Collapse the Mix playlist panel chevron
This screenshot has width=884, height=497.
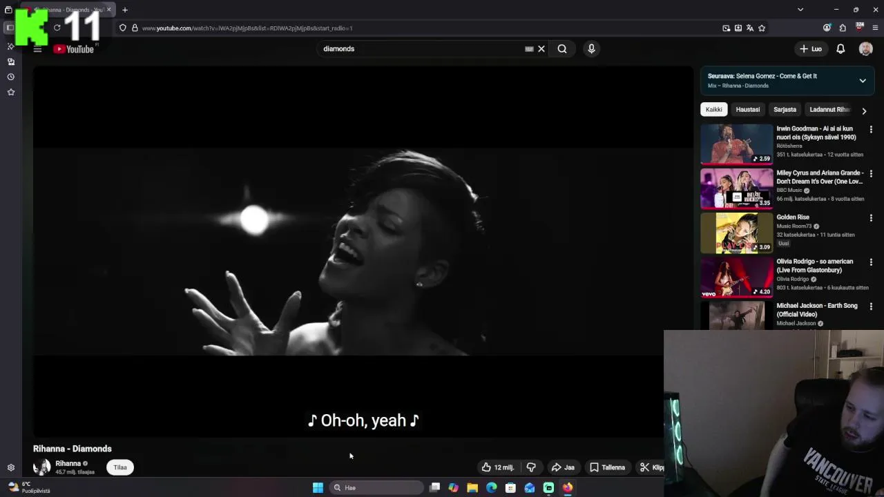pyautogui.click(x=863, y=81)
